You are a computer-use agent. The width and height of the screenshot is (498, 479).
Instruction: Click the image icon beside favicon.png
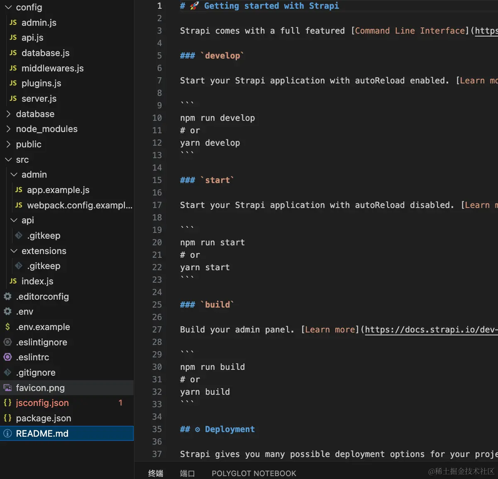[x=7, y=388]
